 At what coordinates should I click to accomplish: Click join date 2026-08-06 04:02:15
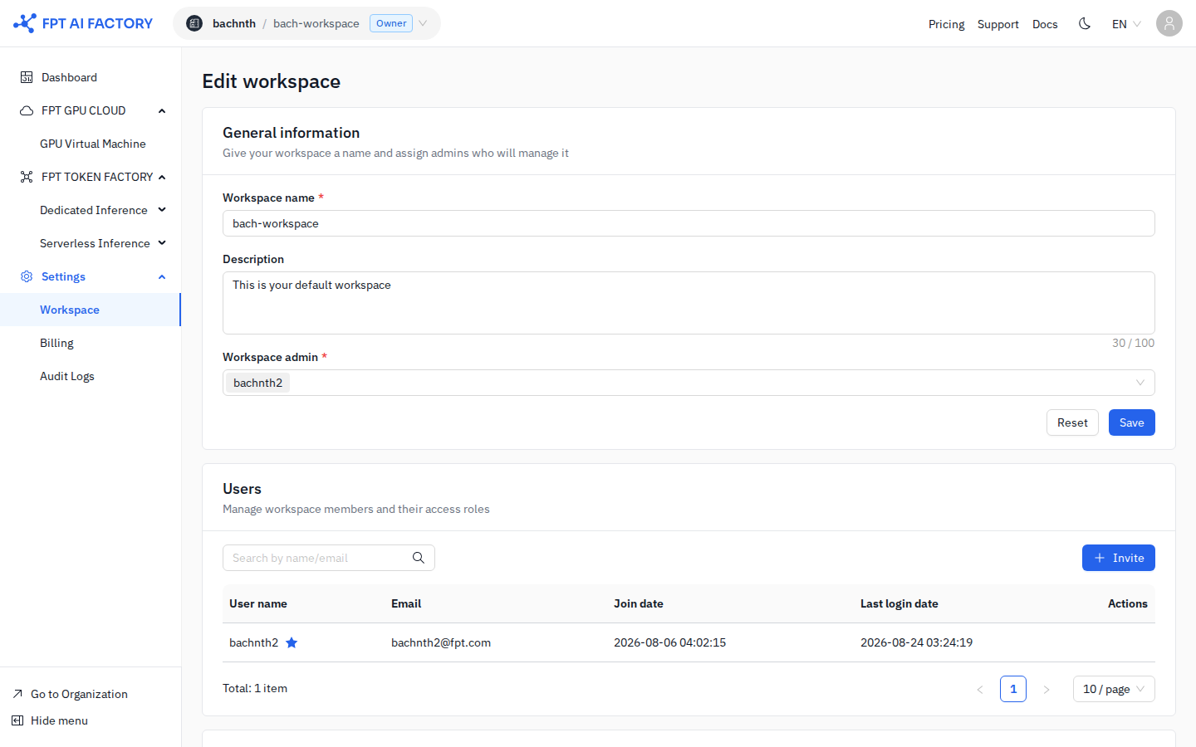point(669,642)
